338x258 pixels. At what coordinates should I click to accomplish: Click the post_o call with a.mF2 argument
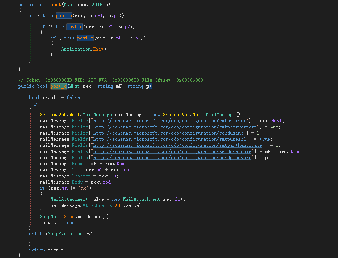pos(75,27)
